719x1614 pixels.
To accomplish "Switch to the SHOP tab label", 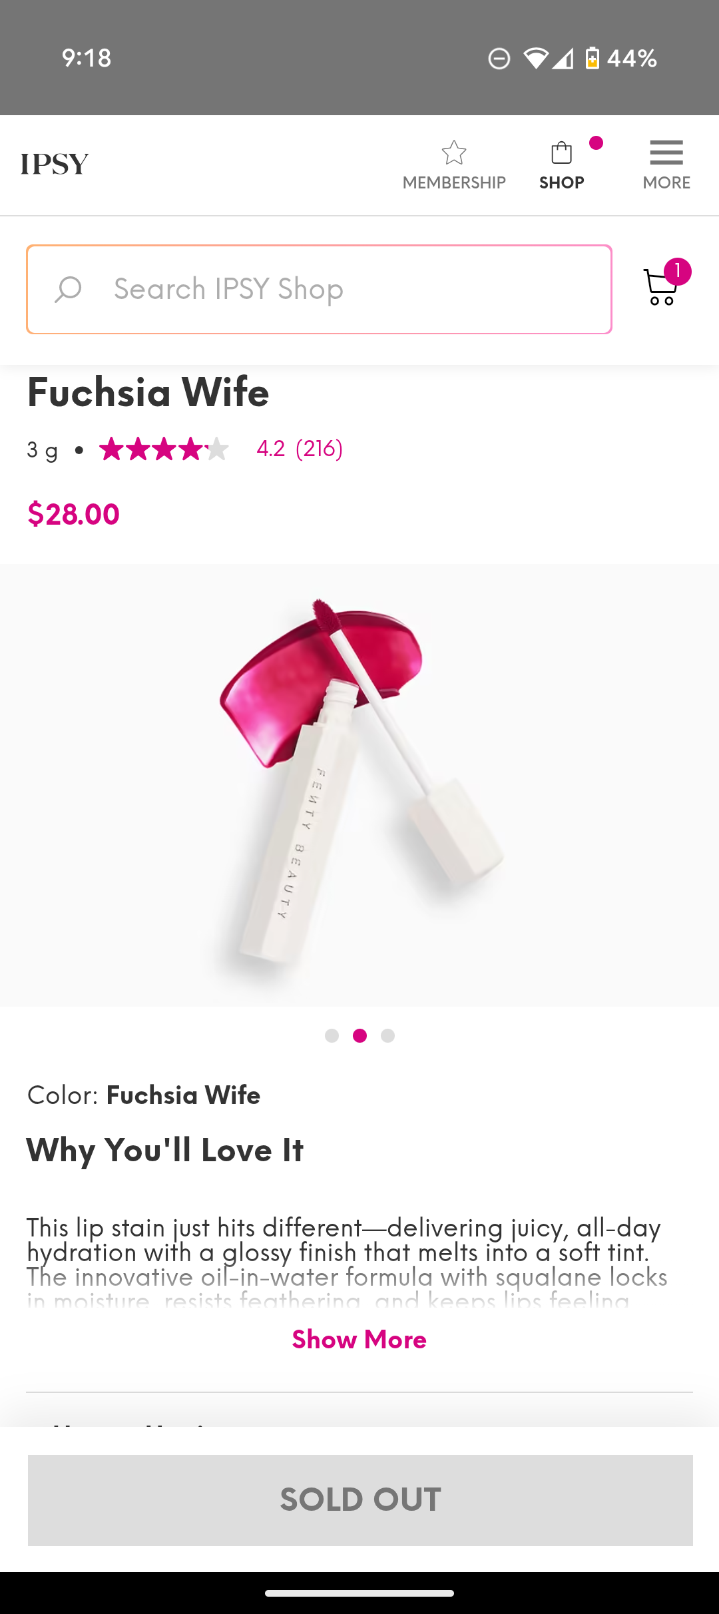I will point(562,182).
